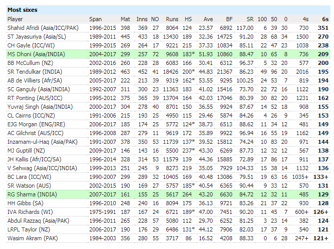Click Jayasuriya's sixes total 270
334x249 pixels.
(x=323, y=37)
